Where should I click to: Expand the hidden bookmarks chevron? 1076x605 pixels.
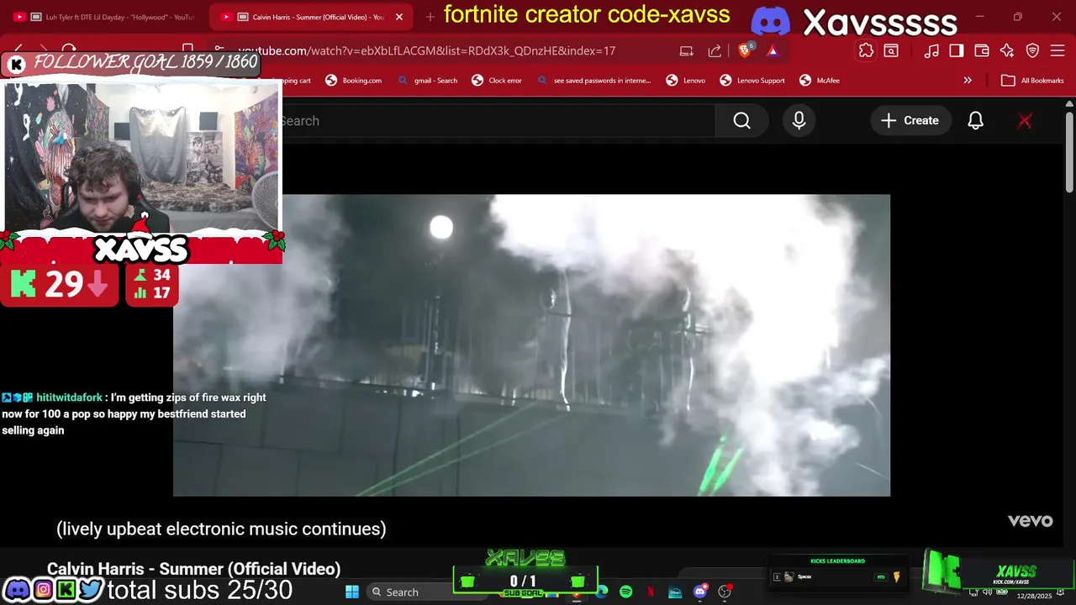tap(968, 81)
